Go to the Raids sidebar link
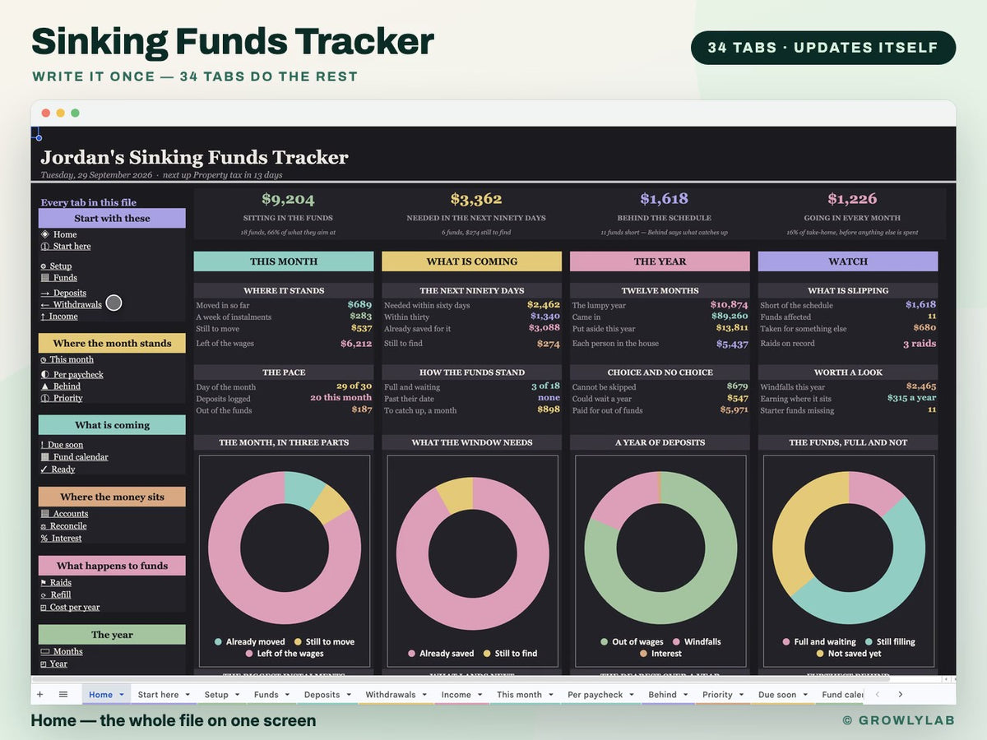Image resolution: width=987 pixels, height=740 pixels. point(56,582)
